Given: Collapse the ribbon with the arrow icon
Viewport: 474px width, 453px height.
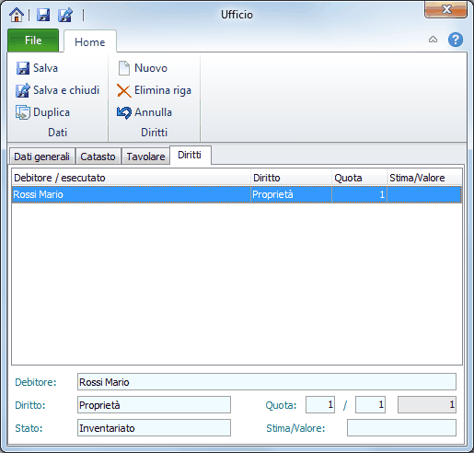Looking at the screenshot, I should click(433, 40).
